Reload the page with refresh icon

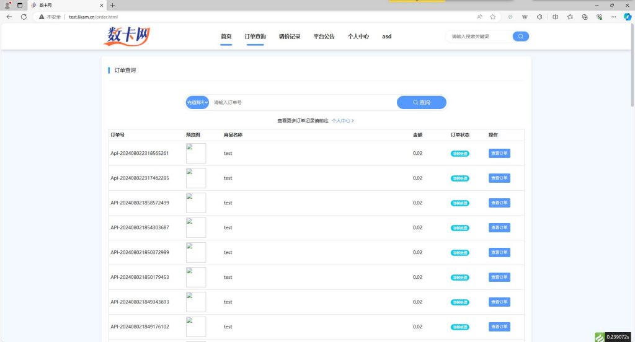[x=24, y=17]
